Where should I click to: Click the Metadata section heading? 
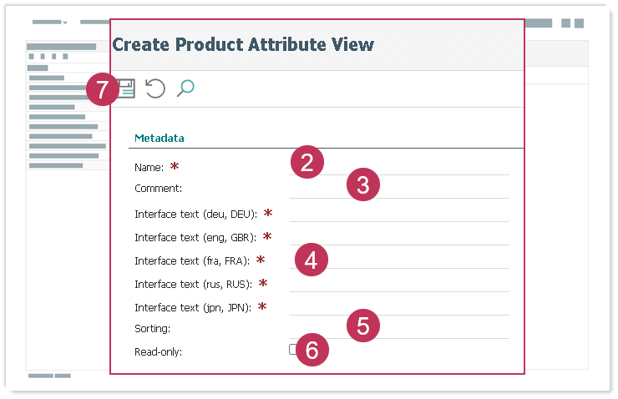(x=159, y=138)
